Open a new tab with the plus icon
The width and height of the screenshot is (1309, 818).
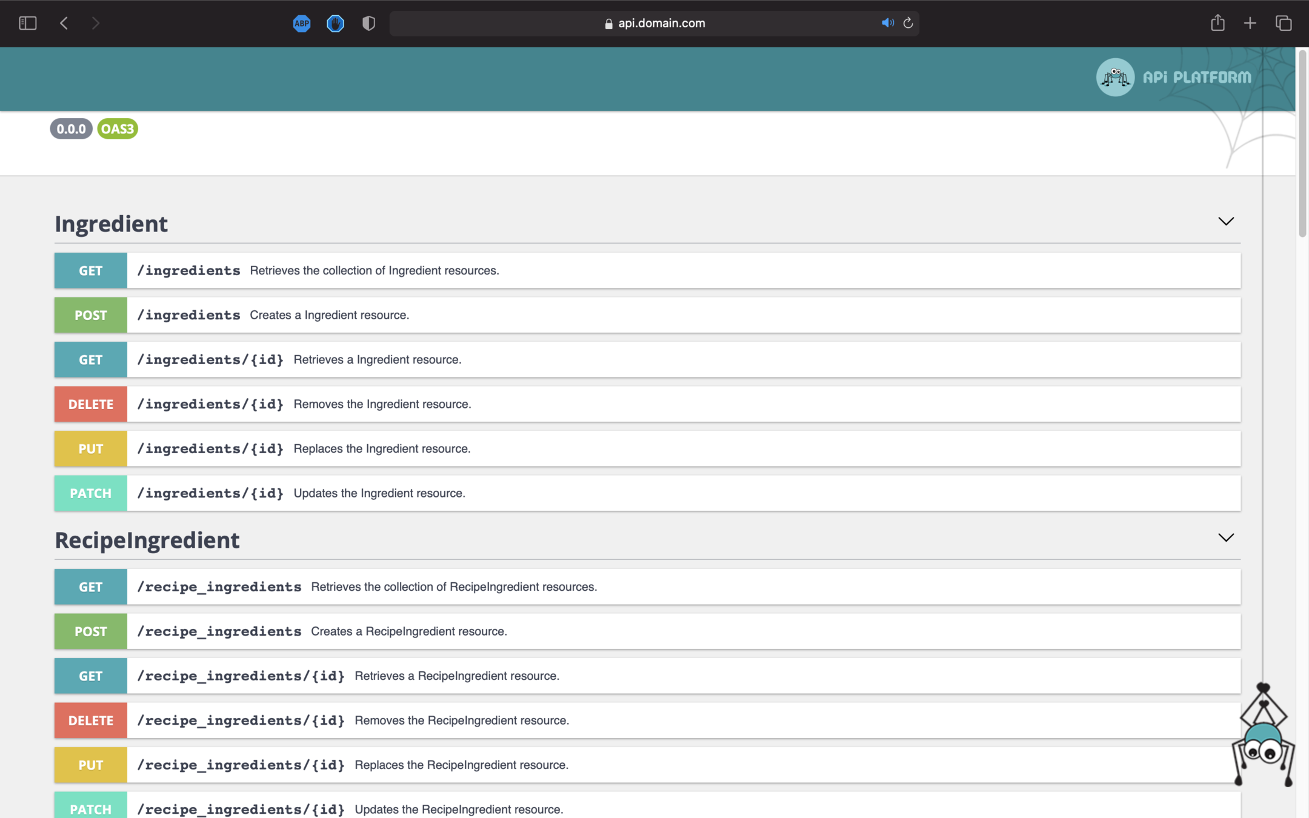pyautogui.click(x=1250, y=23)
